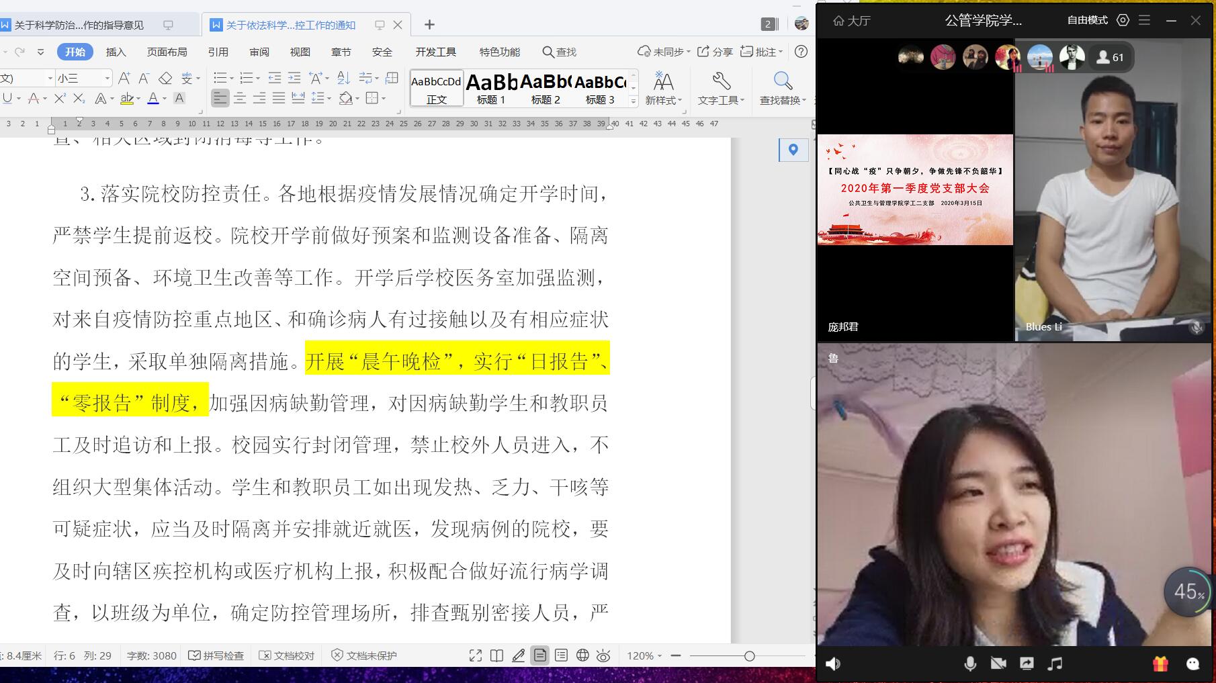Screen dimensions: 1216x683
Task: Click the clear formatting eraser icon
Action: (x=165, y=79)
